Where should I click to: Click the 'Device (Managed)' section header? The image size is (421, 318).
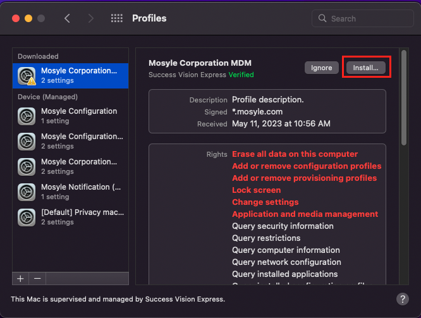47,97
